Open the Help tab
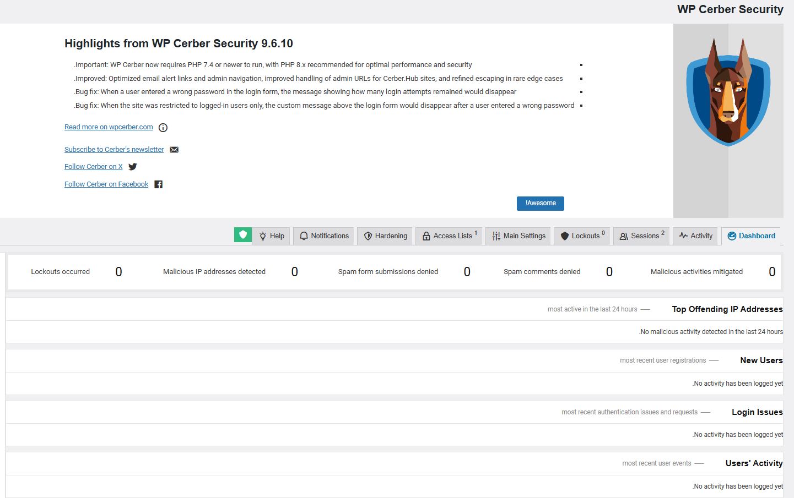 click(x=272, y=236)
